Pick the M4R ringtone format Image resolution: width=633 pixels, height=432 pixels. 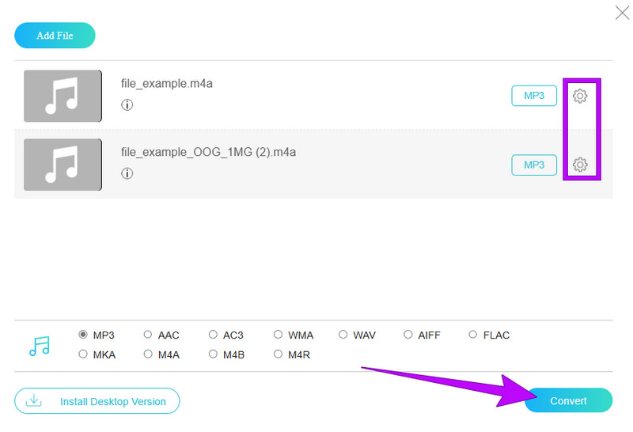(x=278, y=354)
